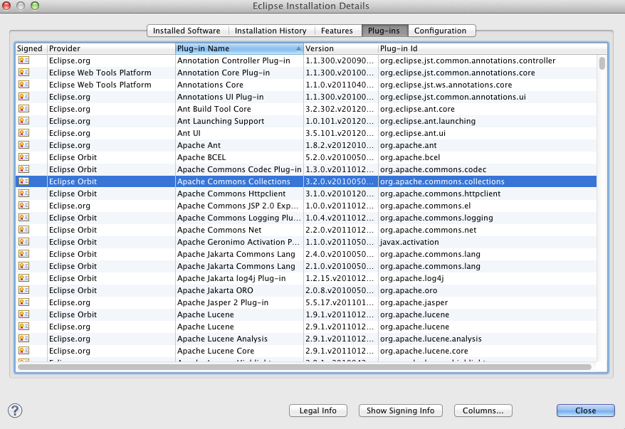Screen dimensions: 625x429
Task: Sort by the Plug-in Name column header
Action: (x=239, y=48)
